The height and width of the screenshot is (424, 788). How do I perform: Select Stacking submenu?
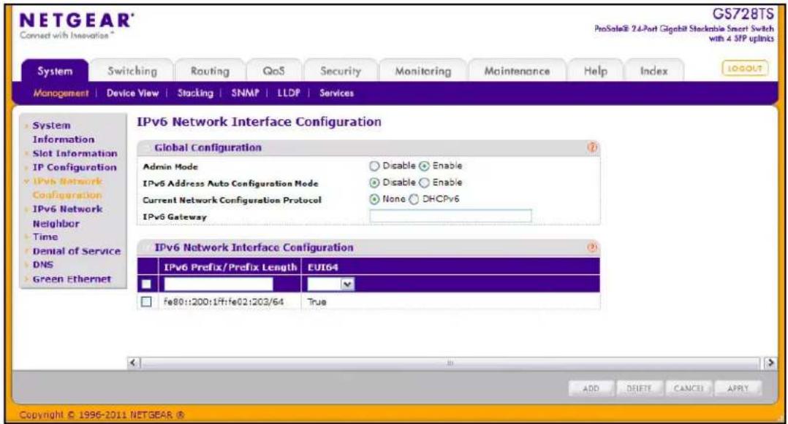(195, 93)
